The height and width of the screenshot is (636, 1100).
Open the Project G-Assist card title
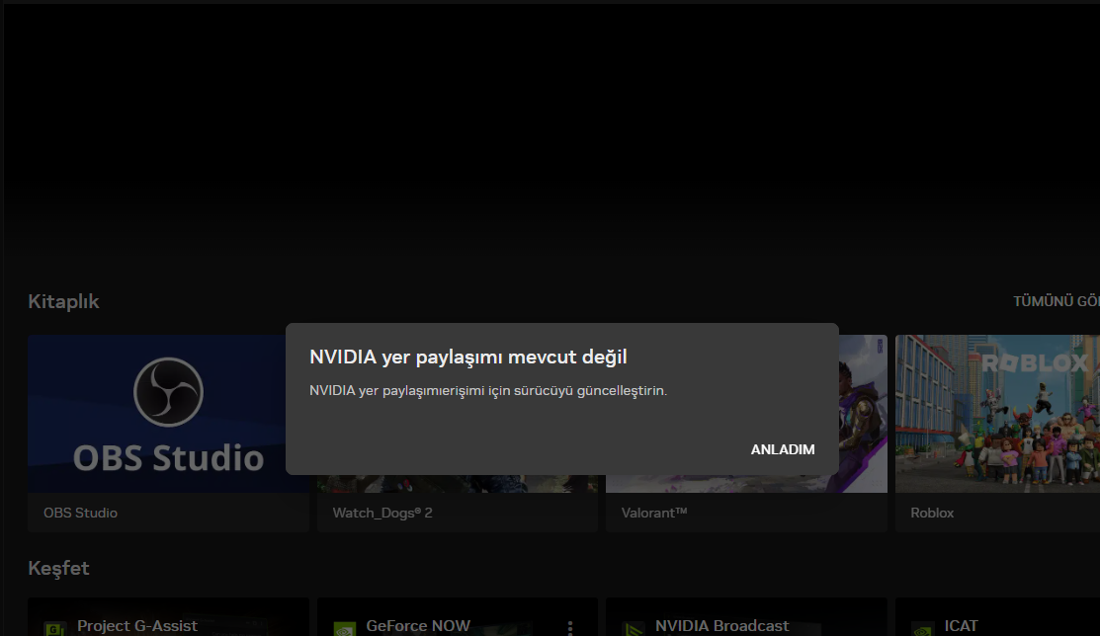pyautogui.click(x=136, y=625)
